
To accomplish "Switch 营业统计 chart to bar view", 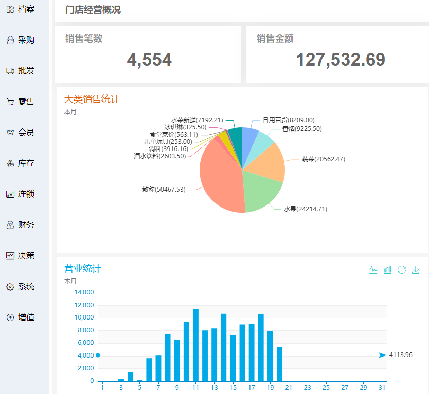I will point(388,270).
